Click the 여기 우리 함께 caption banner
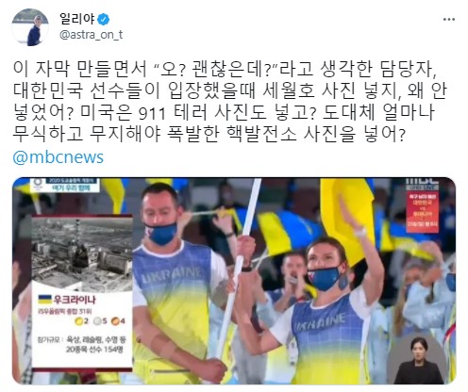The image size is (468, 392). tap(73, 188)
